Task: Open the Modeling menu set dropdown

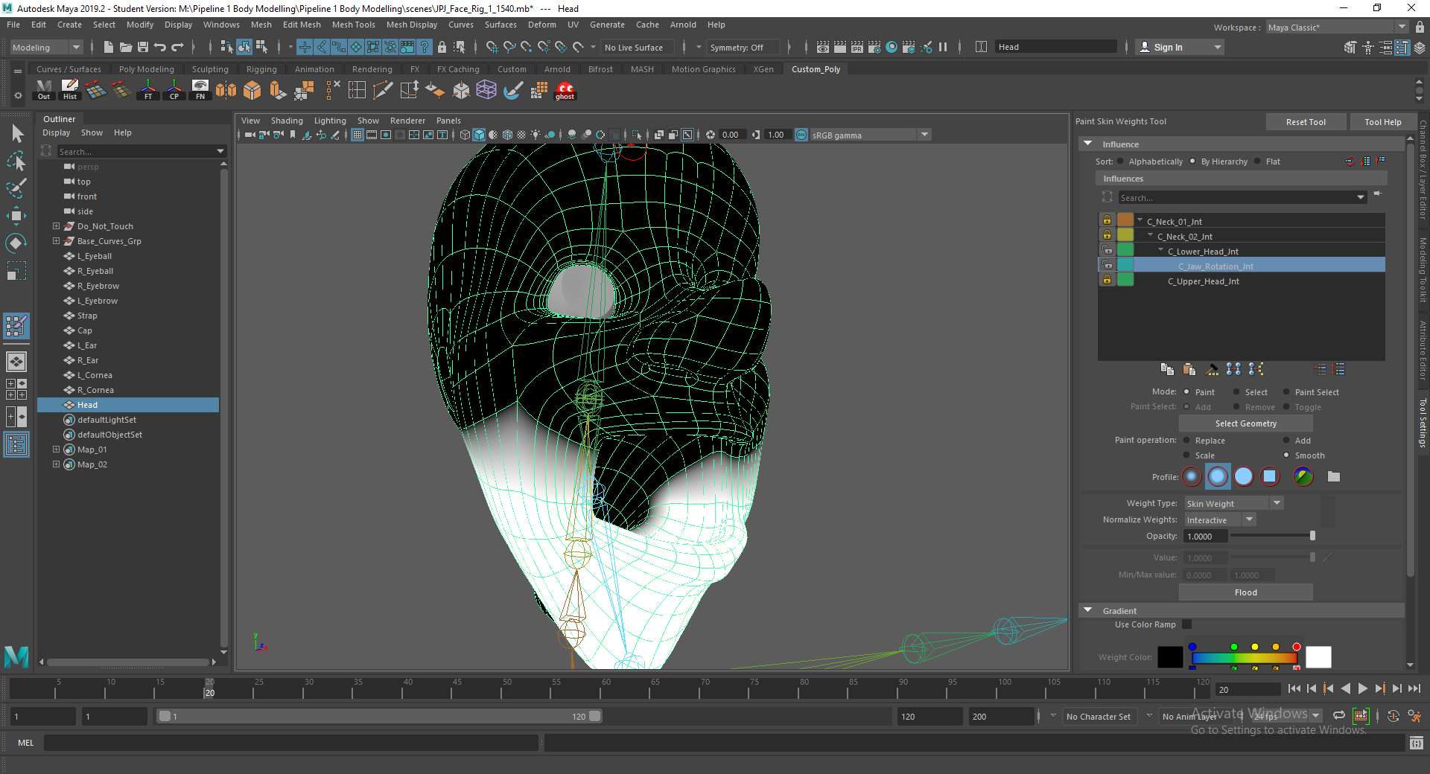Action: 46,47
